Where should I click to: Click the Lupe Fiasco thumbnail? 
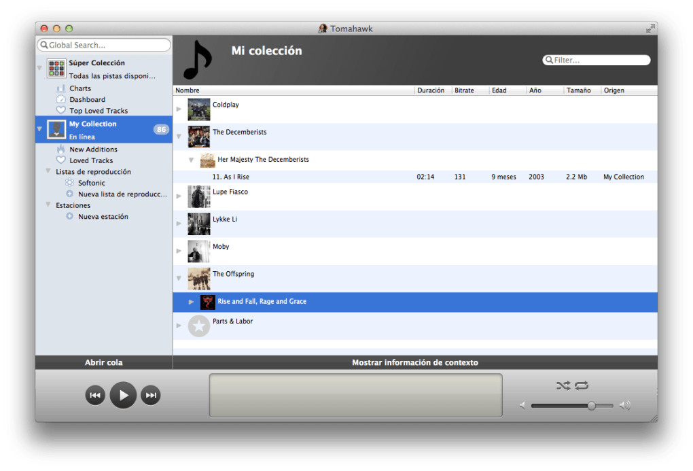199,196
